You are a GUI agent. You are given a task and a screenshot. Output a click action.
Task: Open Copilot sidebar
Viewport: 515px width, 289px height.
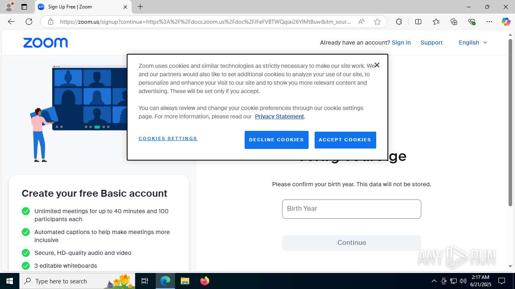pyautogui.click(x=506, y=22)
